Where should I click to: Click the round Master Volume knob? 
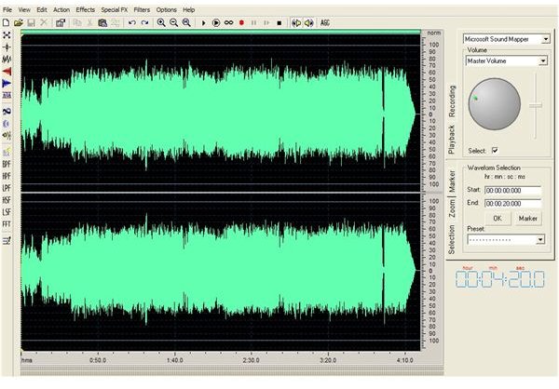tap(494, 104)
